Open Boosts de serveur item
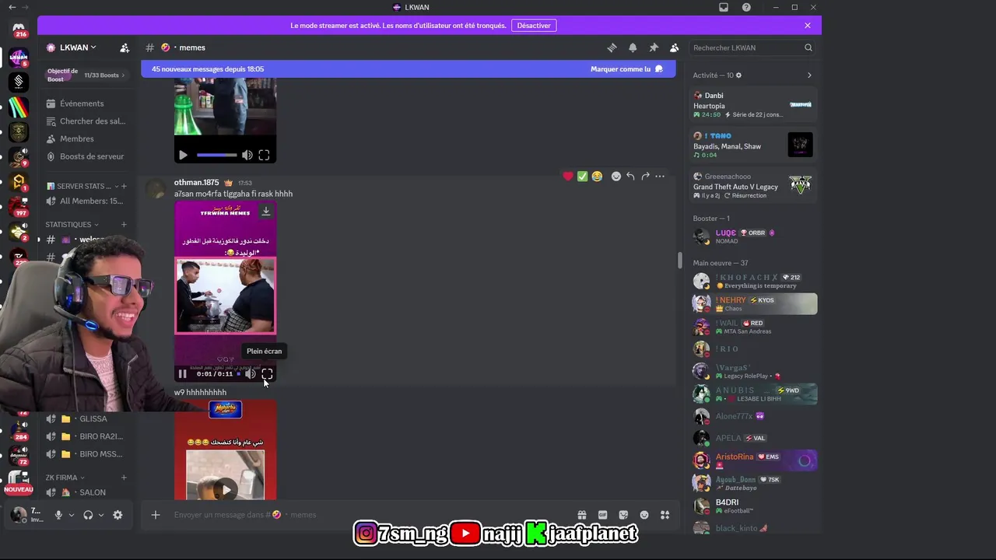The image size is (996, 560). [x=86, y=156]
